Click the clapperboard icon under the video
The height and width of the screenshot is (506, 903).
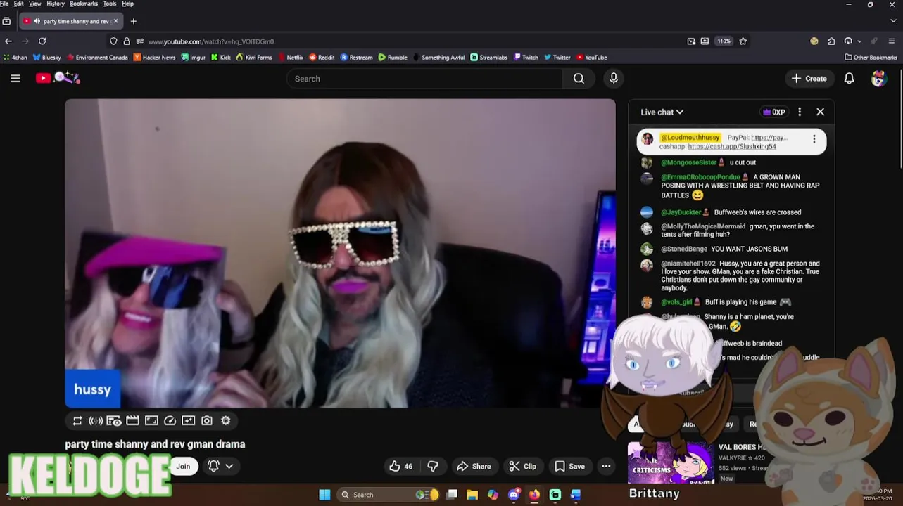132,421
